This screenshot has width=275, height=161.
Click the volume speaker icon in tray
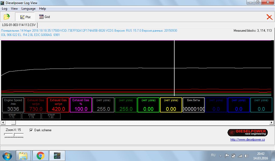coord(247,156)
